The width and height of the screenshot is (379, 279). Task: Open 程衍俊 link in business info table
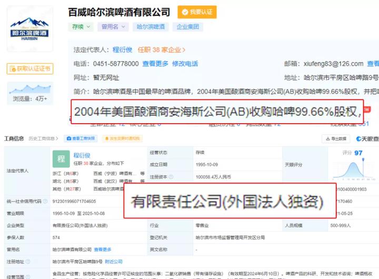pyautogui.click(x=82, y=155)
